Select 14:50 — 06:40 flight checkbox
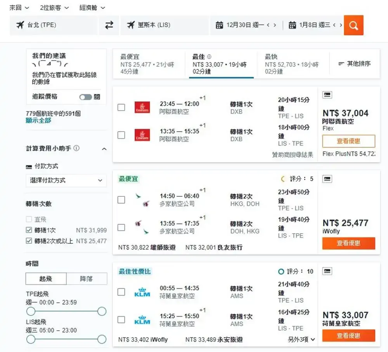 click(121, 199)
